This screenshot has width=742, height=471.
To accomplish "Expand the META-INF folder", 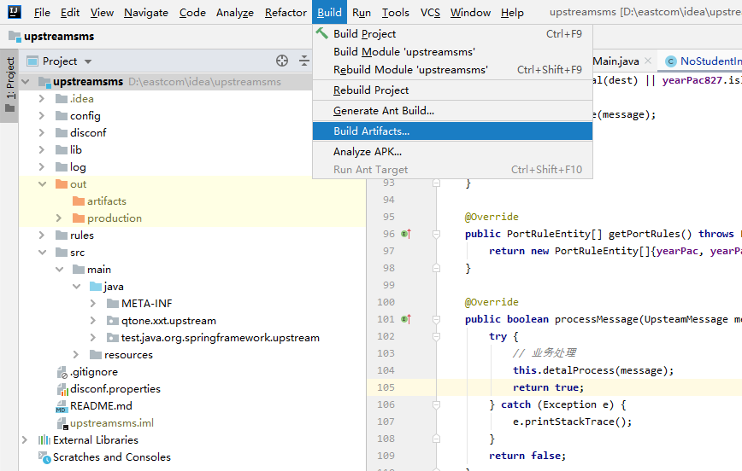I will point(92,304).
